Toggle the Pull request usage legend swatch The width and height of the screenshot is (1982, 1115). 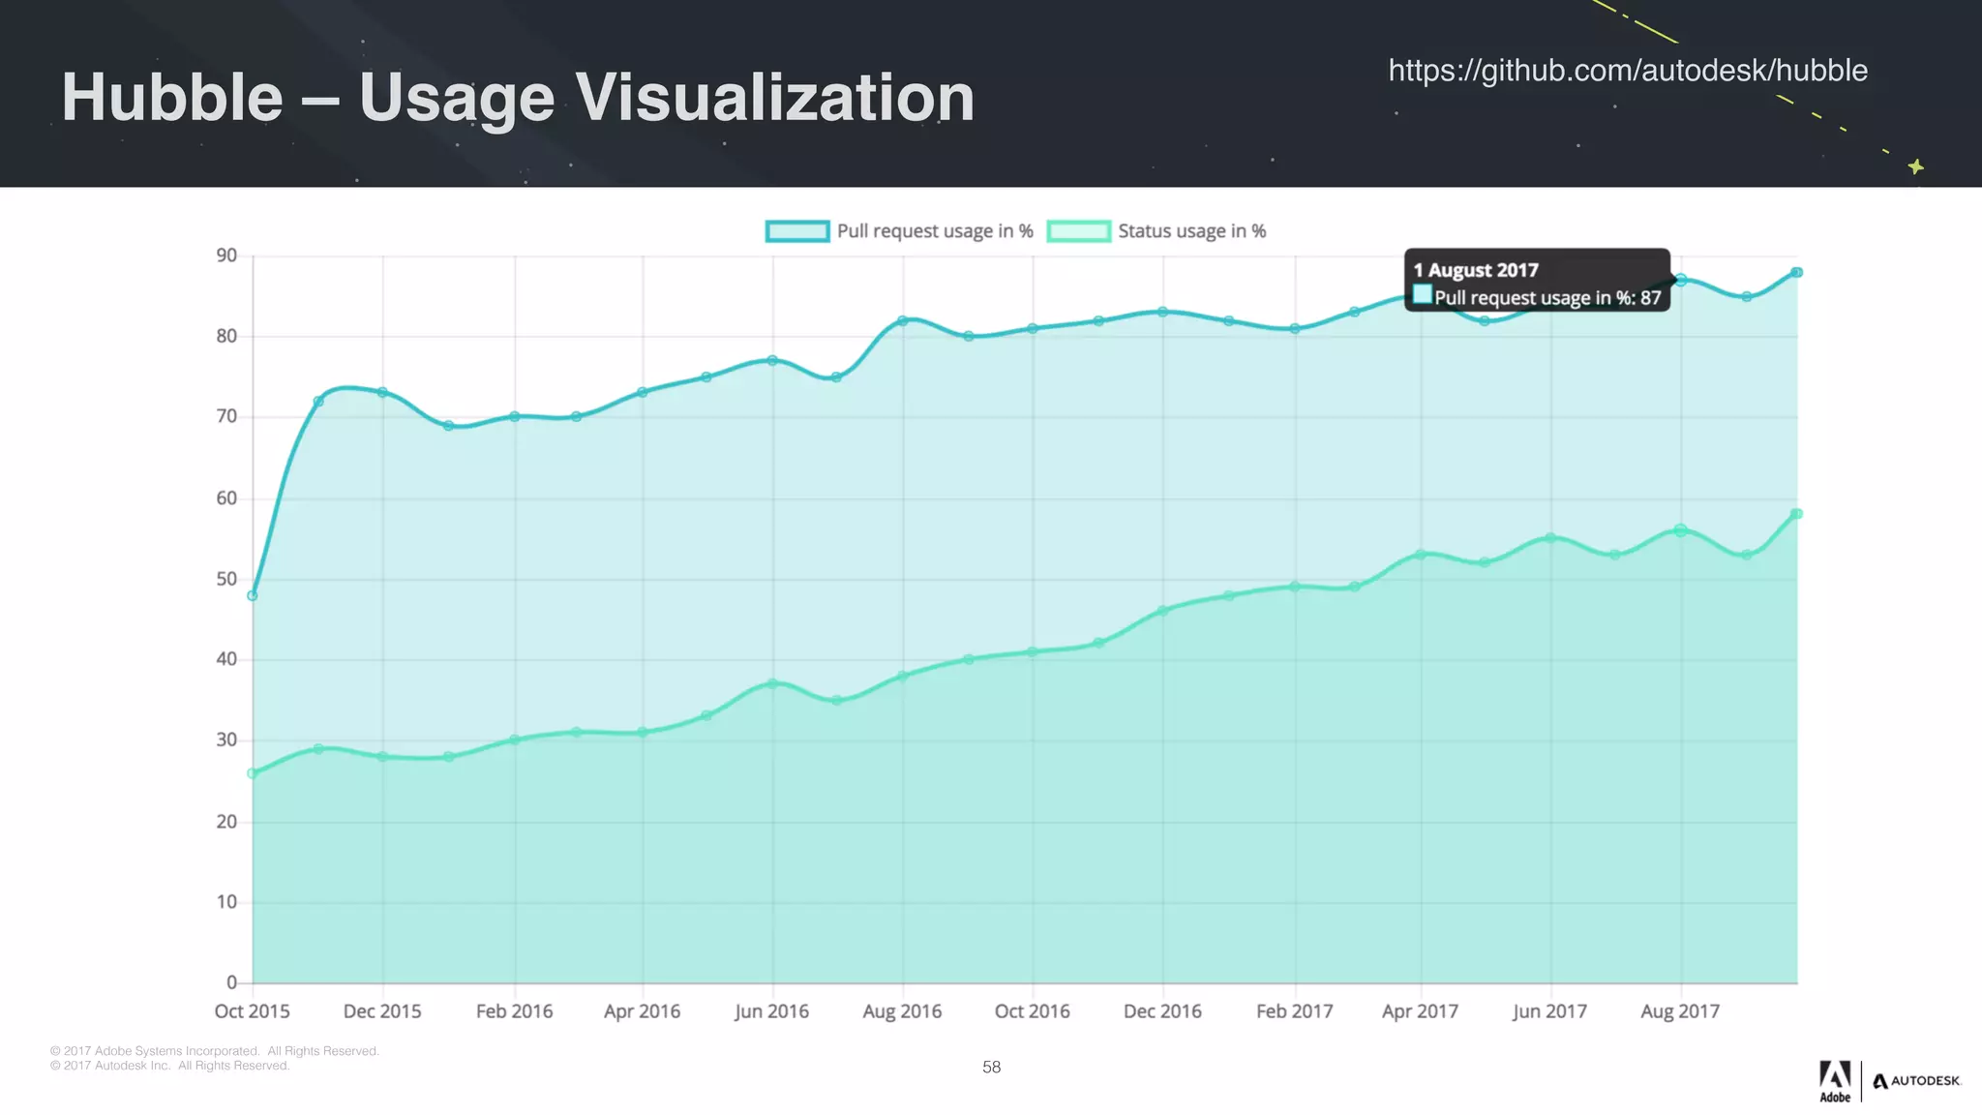tap(797, 231)
